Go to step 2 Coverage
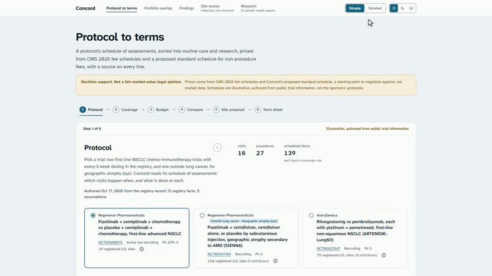The image size is (492, 276). (x=125, y=110)
